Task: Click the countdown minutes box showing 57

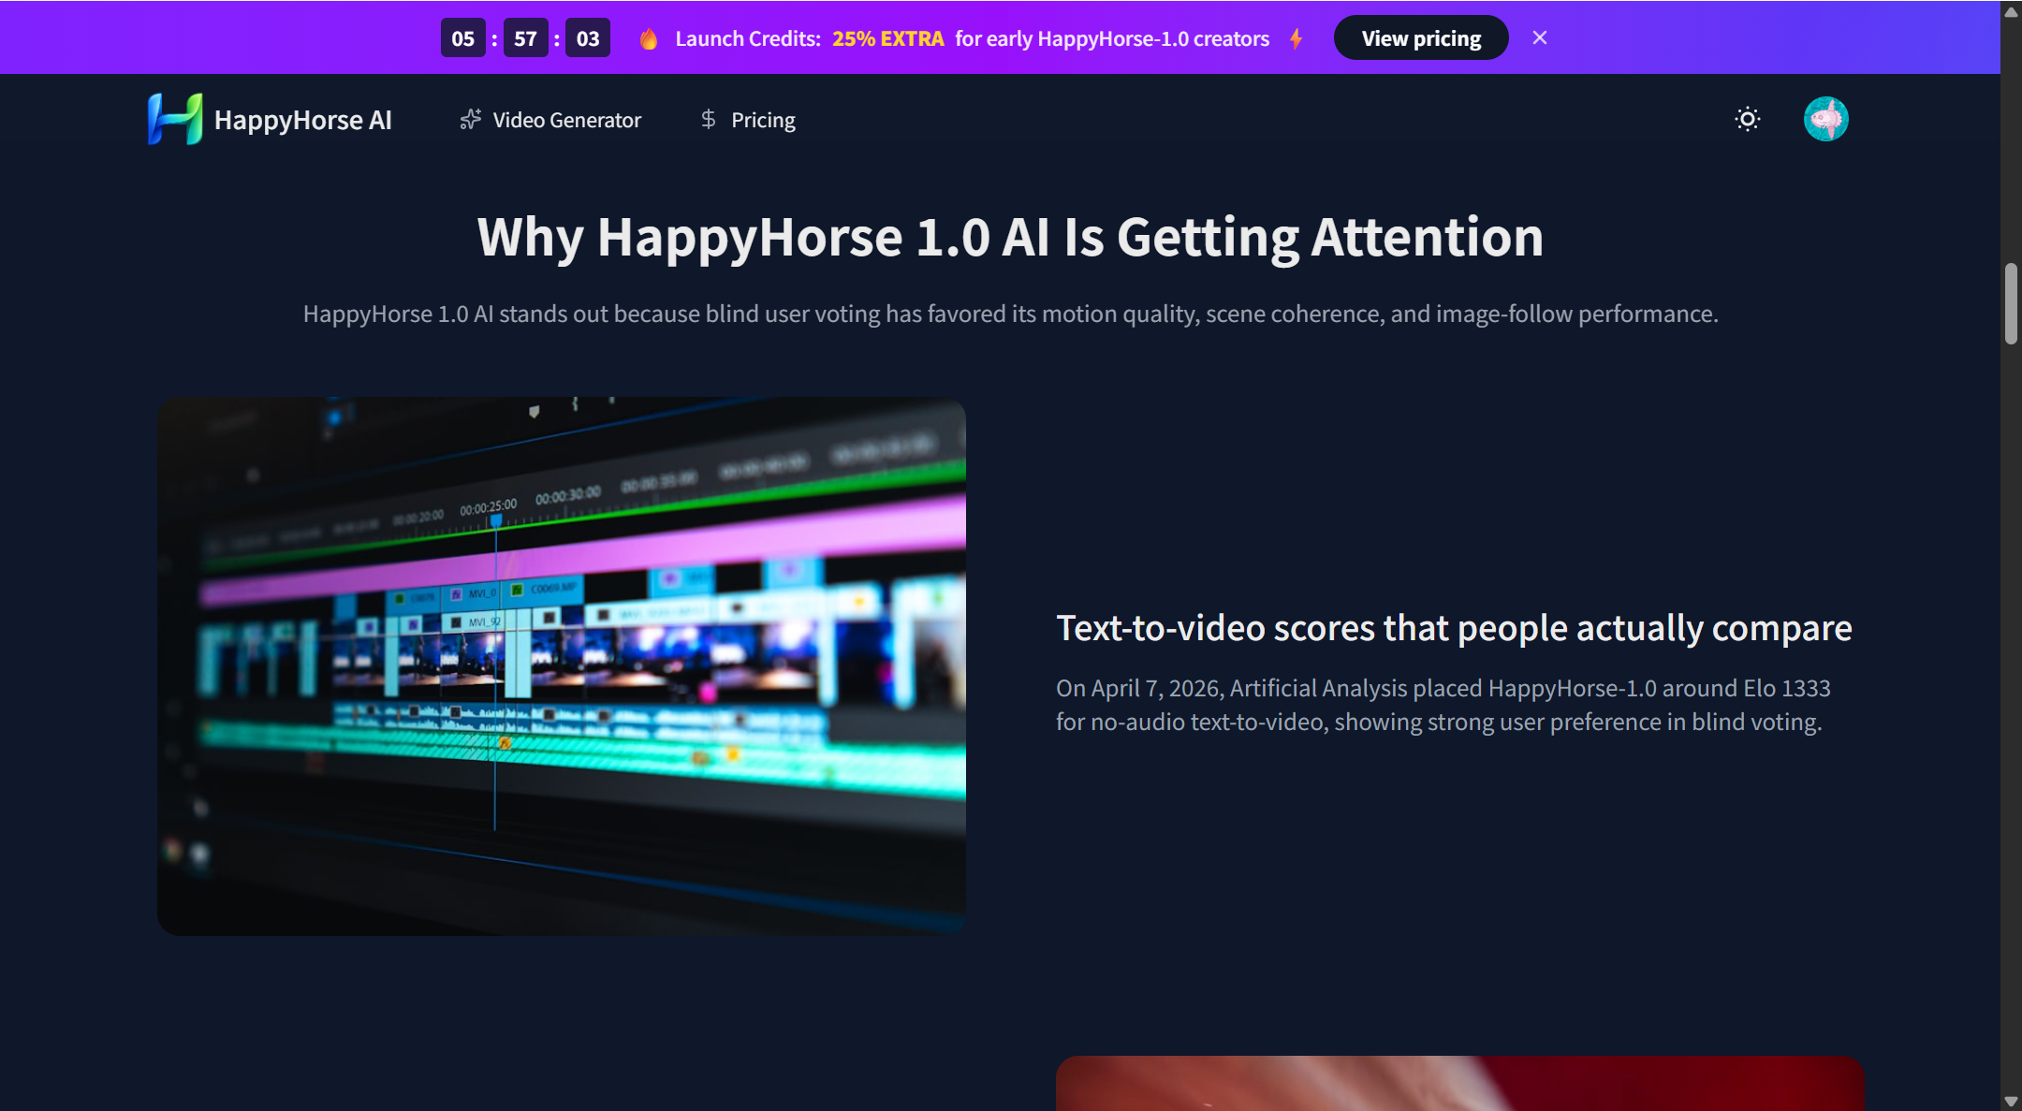Action: (525, 38)
